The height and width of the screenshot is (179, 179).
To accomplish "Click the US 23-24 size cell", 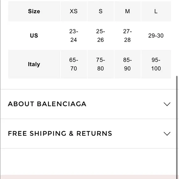I will [74, 35].
